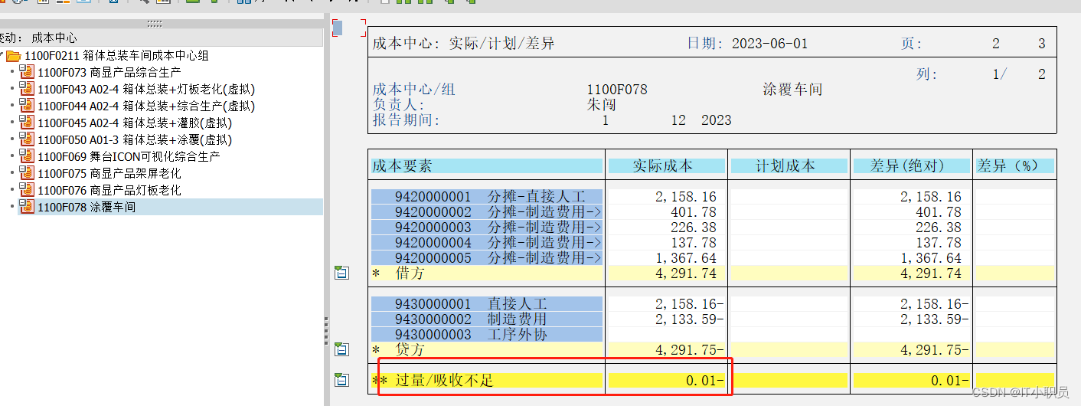Click actual cost 226.38 for element 9420000003
Viewport: 1081px width, 406px height.
pyautogui.click(x=694, y=228)
